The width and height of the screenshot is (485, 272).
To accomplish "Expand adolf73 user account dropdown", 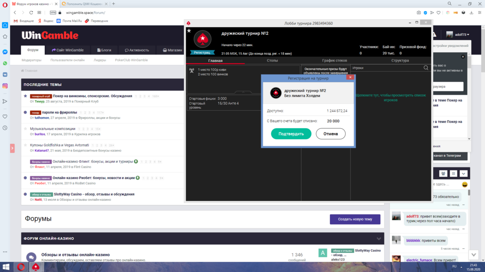I will coord(458,35).
